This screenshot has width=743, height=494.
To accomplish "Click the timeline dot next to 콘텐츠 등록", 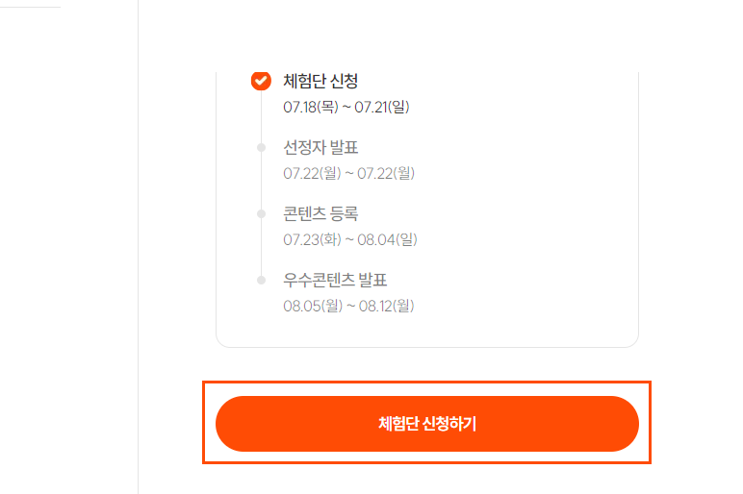I will 261,213.
